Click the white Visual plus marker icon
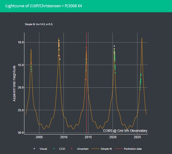172x154 pixels. click(34, 149)
